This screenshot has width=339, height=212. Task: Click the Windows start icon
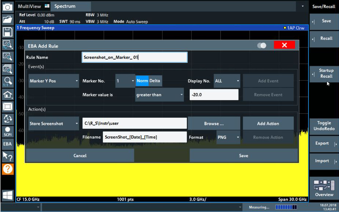[8, 195]
